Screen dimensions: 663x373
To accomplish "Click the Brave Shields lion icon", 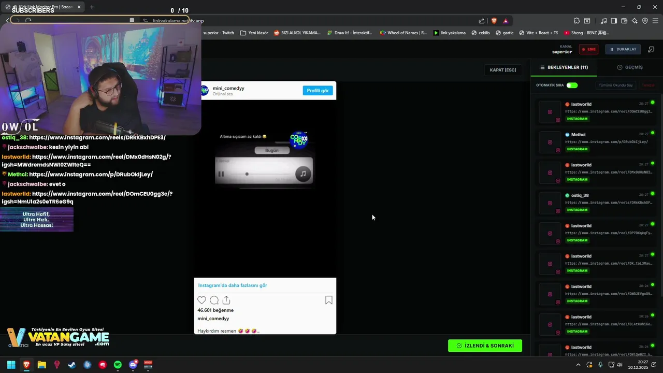I will click(x=494, y=21).
